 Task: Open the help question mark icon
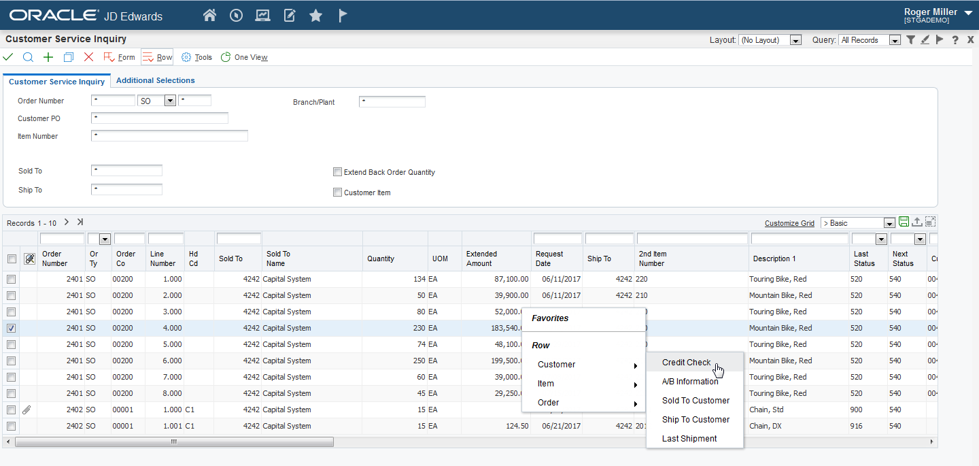(955, 40)
